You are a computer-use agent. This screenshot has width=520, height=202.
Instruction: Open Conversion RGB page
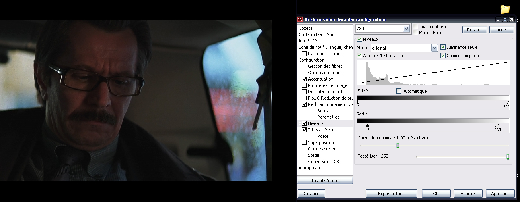click(x=324, y=162)
